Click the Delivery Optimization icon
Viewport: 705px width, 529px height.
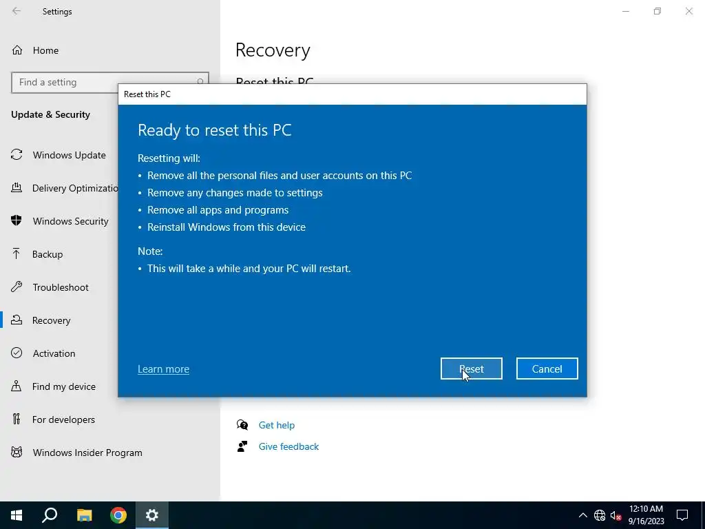17,188
